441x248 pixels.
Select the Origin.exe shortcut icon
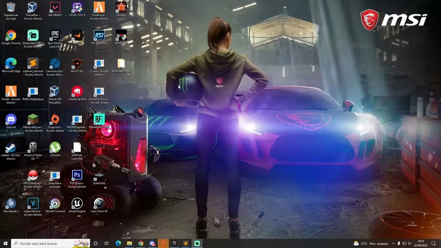coord(55,123)
